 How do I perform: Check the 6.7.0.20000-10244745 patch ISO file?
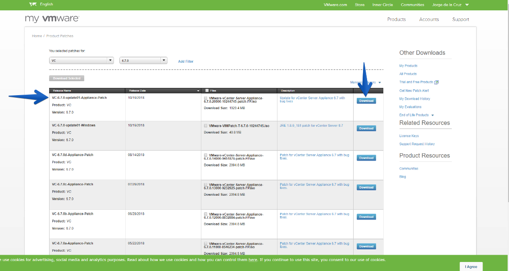(x=205, y=98)
